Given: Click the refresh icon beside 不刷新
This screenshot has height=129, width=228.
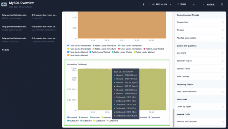Looking at the screenshot, I should (178, 5).
